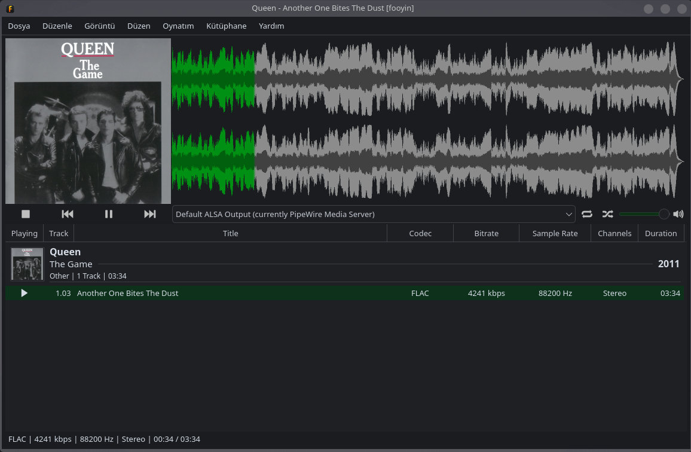Click the FLAC codec cell

pos(420,293)
